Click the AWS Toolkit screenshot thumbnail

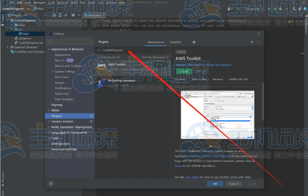tap(217, 115)
